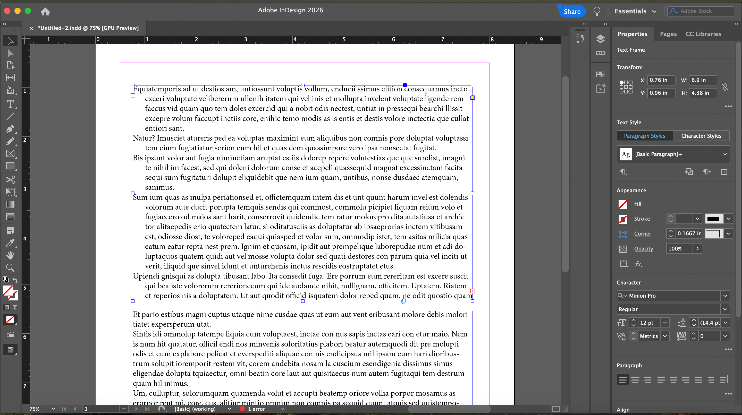Click the Share button
Screen dimensions: 742x415
tap(572, 12)
